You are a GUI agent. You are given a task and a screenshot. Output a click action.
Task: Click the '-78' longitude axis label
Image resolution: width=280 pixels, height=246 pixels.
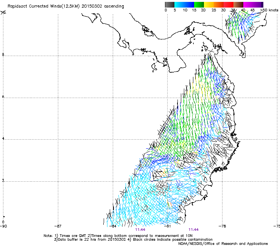[x=222, y=226]
